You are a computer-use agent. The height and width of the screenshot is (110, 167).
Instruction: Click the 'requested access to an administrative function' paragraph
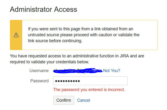[x=77, y=59]
